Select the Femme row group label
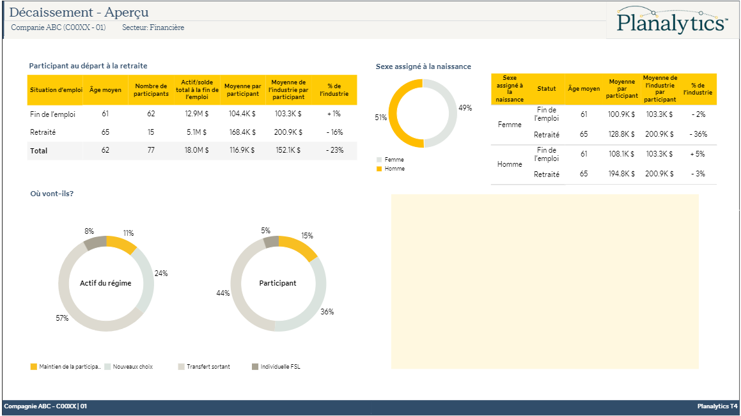 [510, 125]
